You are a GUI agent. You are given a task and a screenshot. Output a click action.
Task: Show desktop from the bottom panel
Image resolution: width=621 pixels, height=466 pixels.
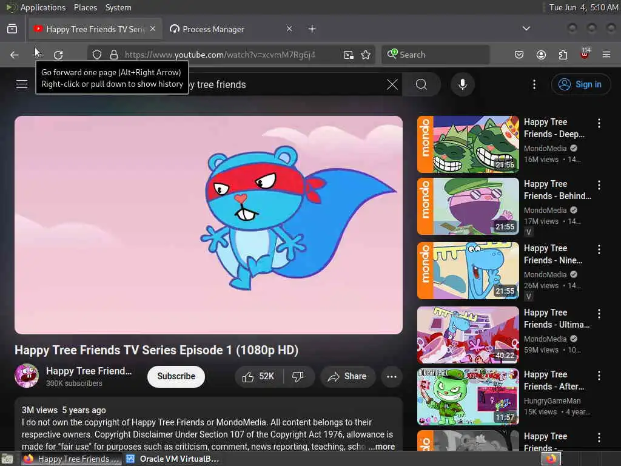click(7, 459)
